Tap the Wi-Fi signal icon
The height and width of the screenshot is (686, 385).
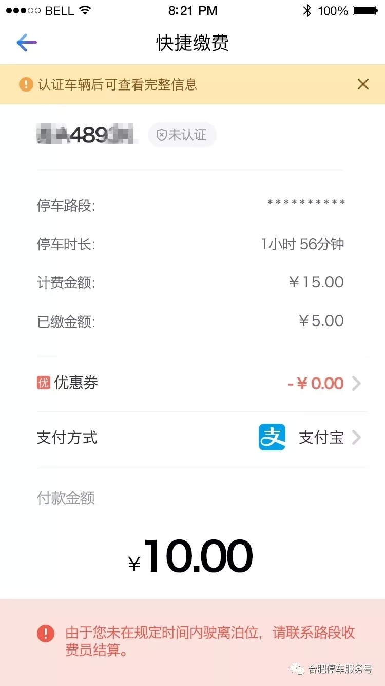85,10
